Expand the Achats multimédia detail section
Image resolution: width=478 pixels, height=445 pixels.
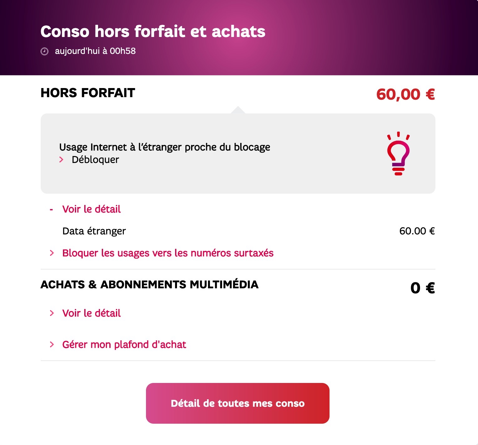[91, 313]
